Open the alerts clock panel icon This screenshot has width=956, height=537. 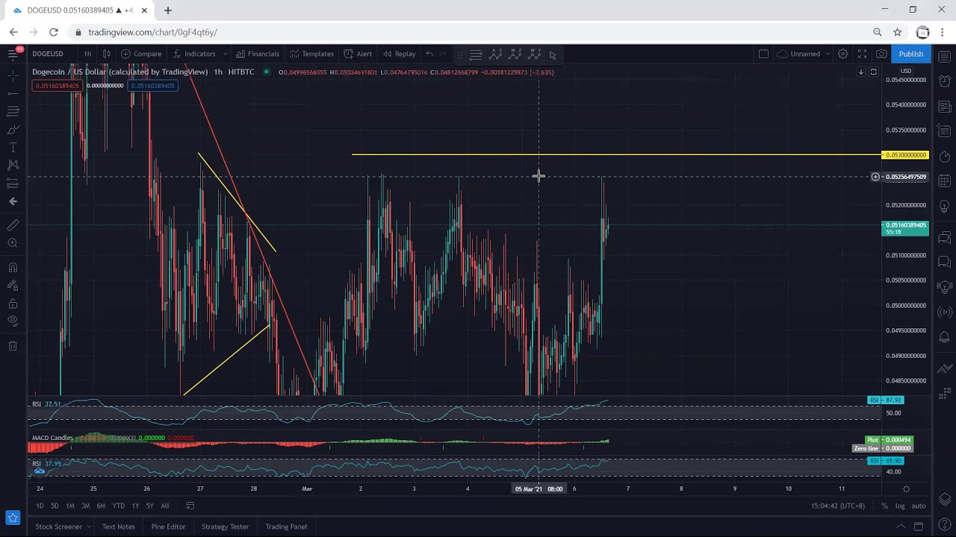[945, 81]
